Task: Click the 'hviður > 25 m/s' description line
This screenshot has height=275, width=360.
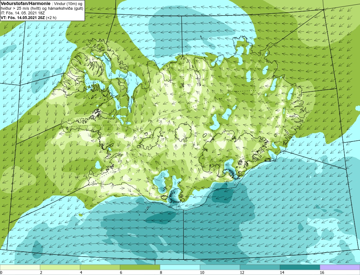Action: (42, 9)
